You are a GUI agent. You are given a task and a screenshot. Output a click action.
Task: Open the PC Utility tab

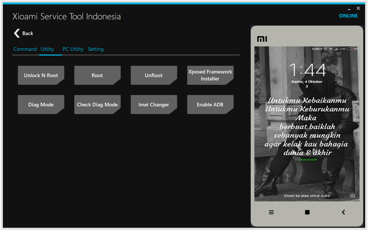(73, 49)
